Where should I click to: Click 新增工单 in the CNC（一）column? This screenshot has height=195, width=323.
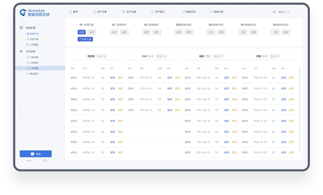(161, 56)
